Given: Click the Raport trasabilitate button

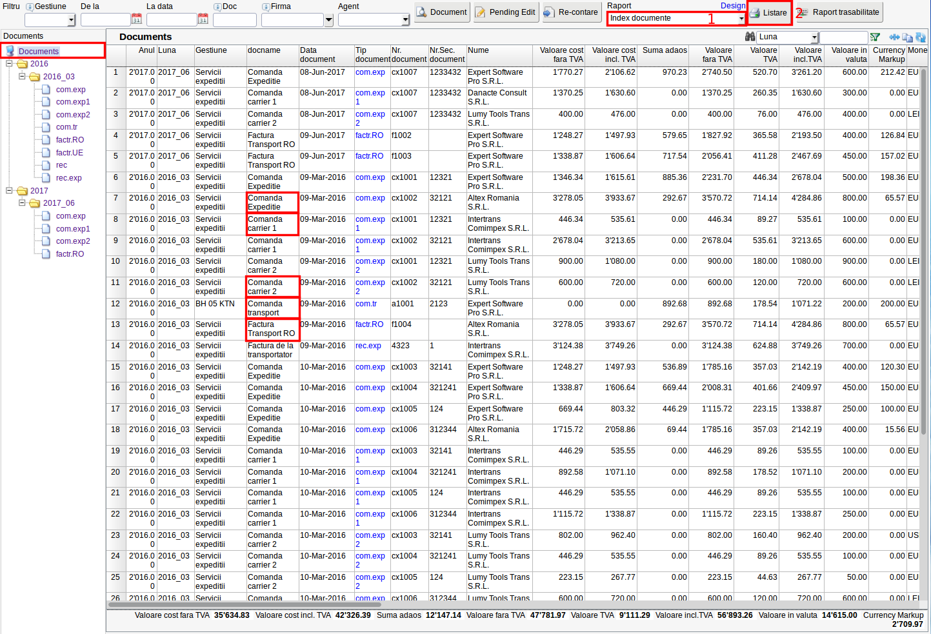Looking at the screenshot, I should click(x=839, y=12).
